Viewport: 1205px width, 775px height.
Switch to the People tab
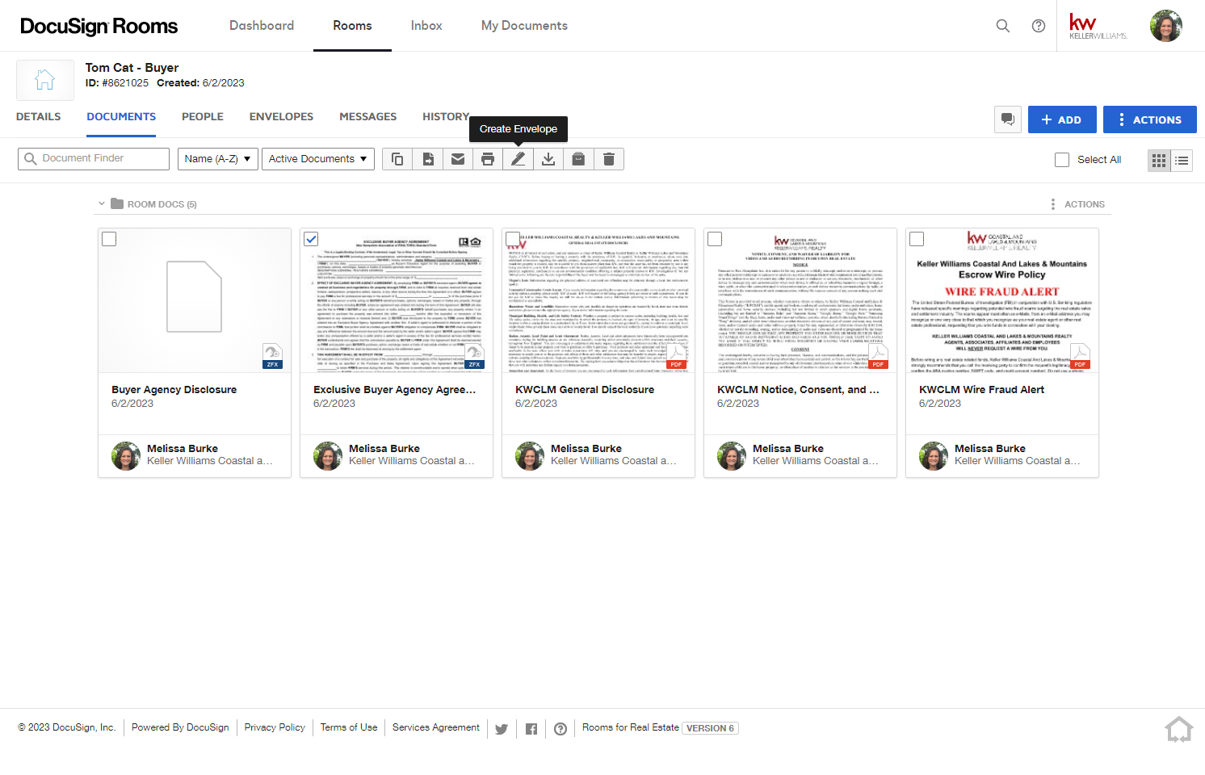(203, 117)
